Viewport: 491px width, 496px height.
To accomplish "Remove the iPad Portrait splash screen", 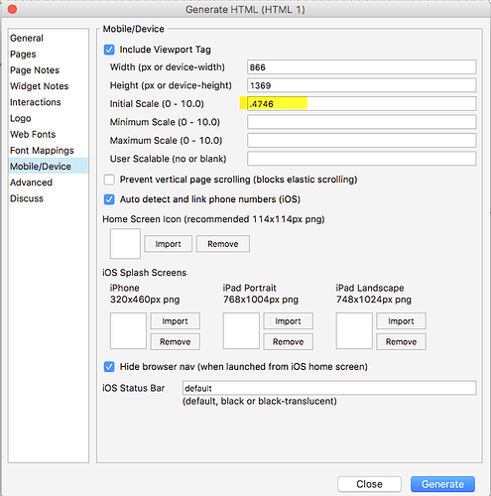I will pyautogui.click(x=288, y=341).
